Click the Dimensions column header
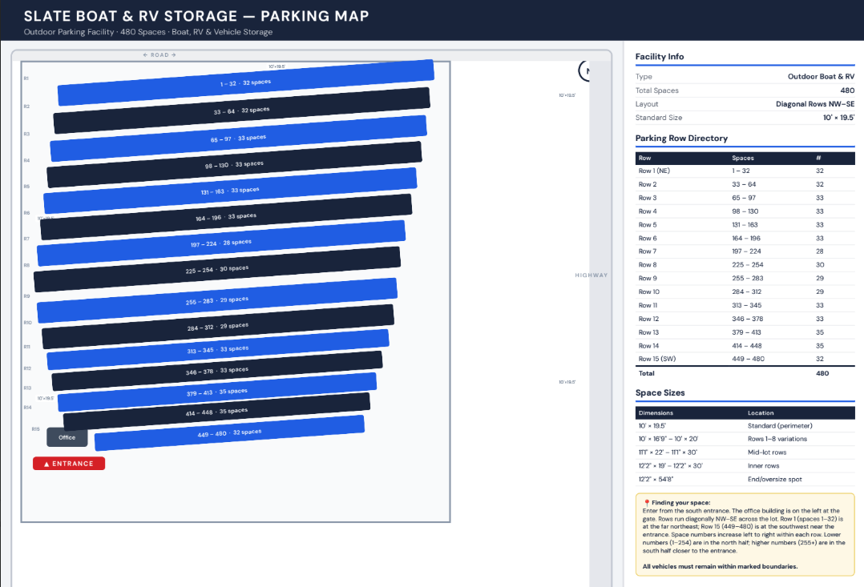The image size is (864, 587). point(656,412)
